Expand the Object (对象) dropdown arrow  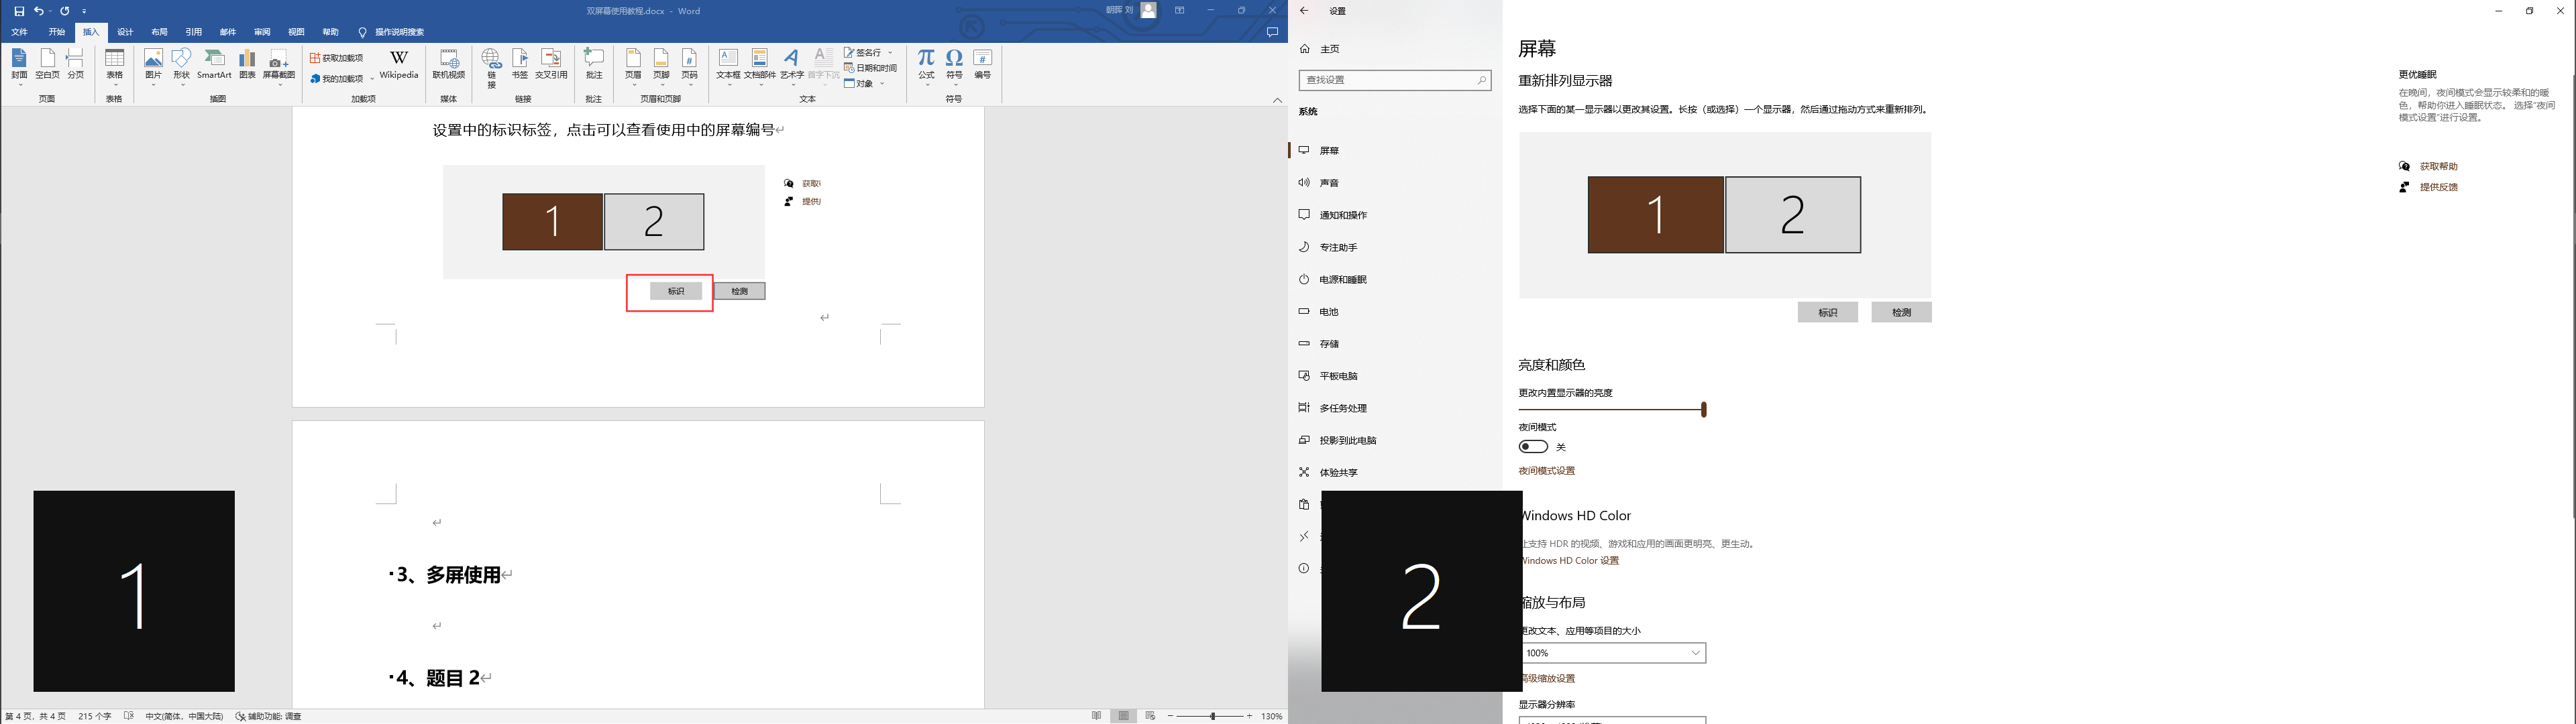[882, 84]
